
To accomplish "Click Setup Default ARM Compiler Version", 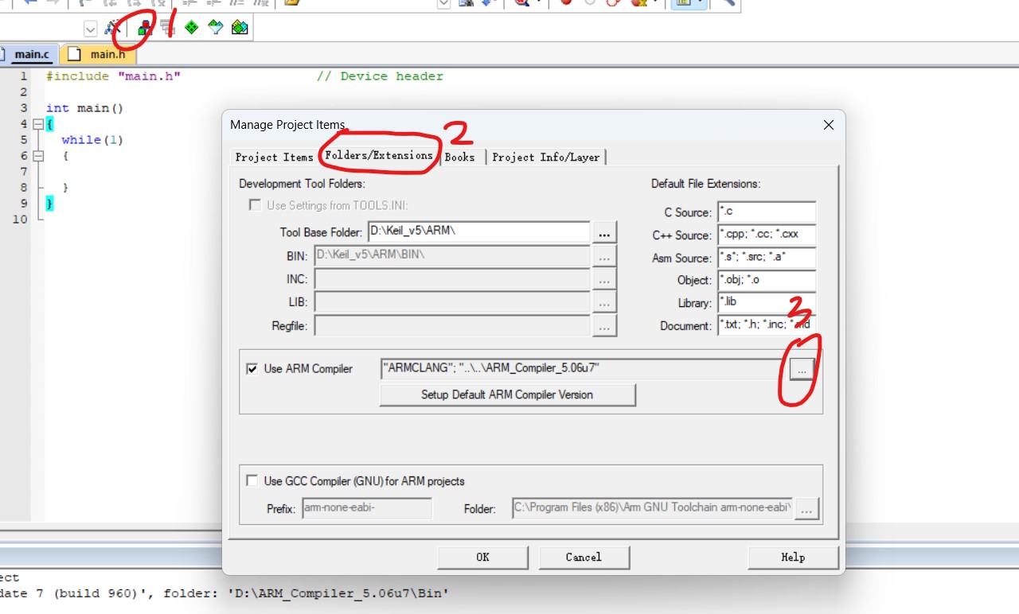I will (507, 394).
